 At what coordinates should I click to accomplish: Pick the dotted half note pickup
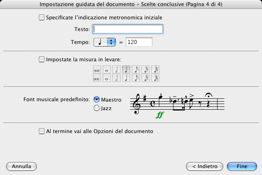tap(116, 78)
